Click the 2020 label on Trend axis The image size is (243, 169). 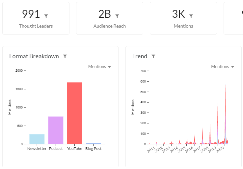pyautogui.click(x=220, y=149)
